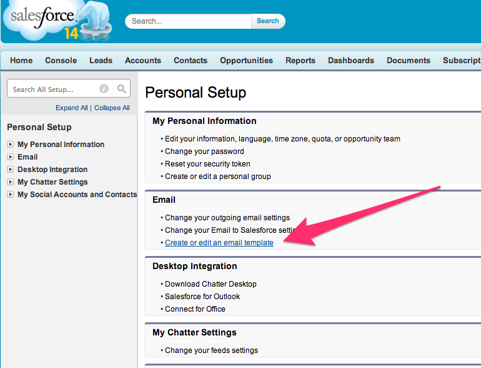Screen dimensions: 481x368
Task: Switch to the Leads tab
Action: [x=101, y=61]
